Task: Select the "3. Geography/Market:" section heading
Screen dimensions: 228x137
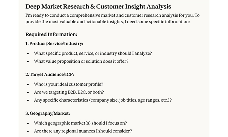Action: tap(48, 113)
